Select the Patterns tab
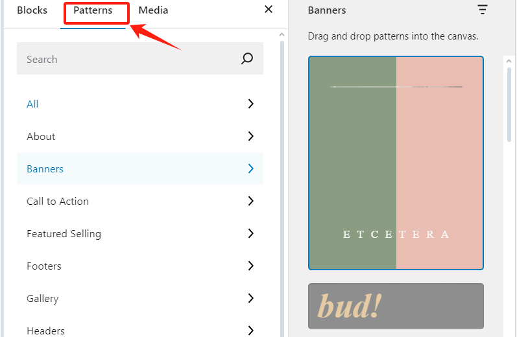This screenshot has height=337, width=517. 93,11
